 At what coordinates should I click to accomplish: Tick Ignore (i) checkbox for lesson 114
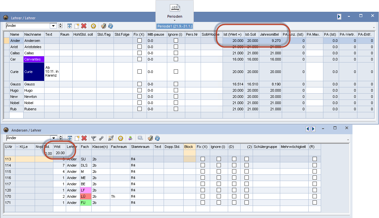pyautogui.click(x=219, y=165)
